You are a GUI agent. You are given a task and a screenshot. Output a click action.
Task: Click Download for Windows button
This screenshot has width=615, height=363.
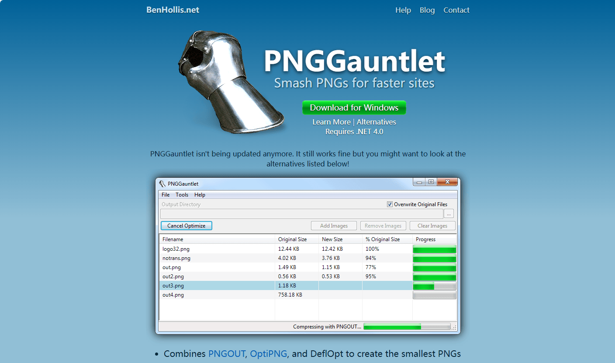click(x=354, y=107)
